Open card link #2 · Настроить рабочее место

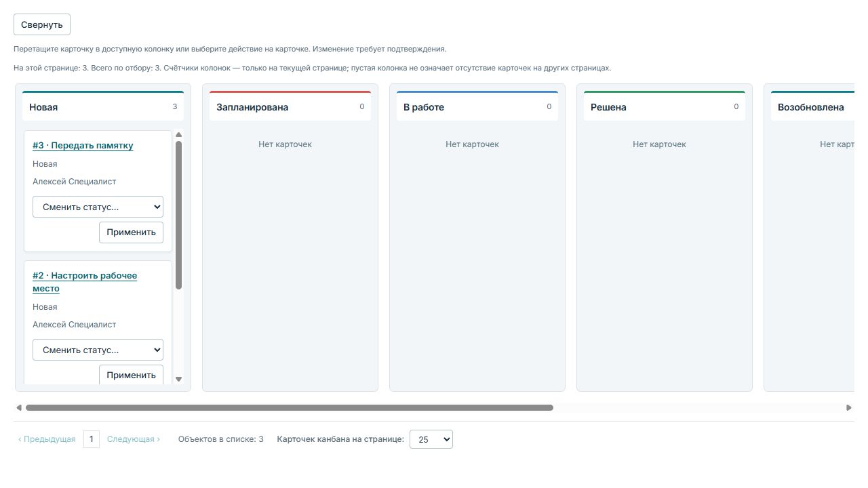[85, 282]
